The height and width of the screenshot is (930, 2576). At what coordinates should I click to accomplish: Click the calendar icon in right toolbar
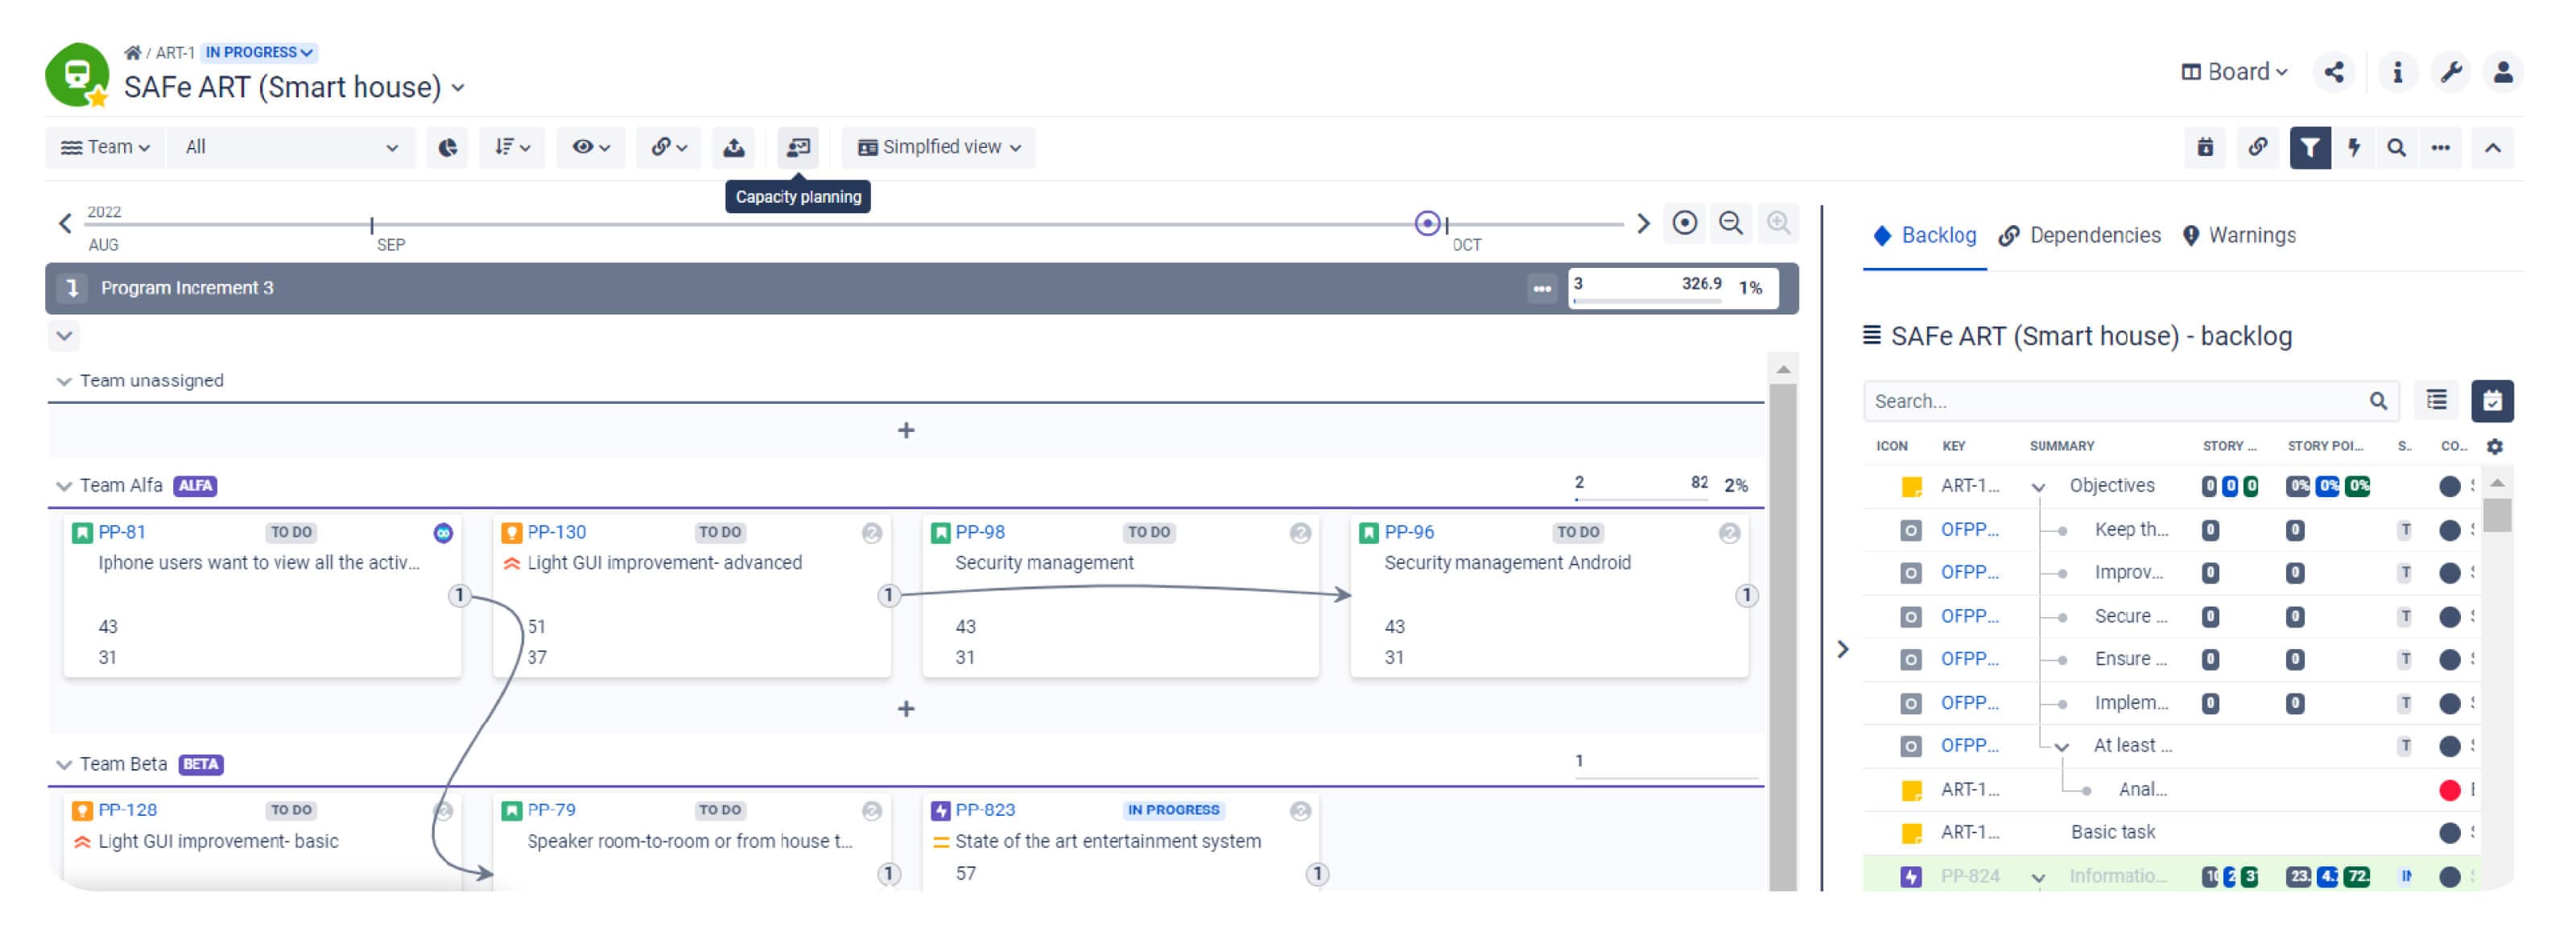(x=2205, y=148)
